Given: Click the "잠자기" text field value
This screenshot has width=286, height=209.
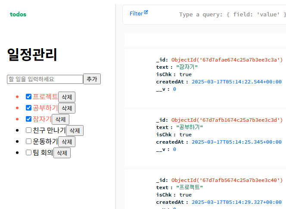Looking at the screenshot, I should (187, 67).
